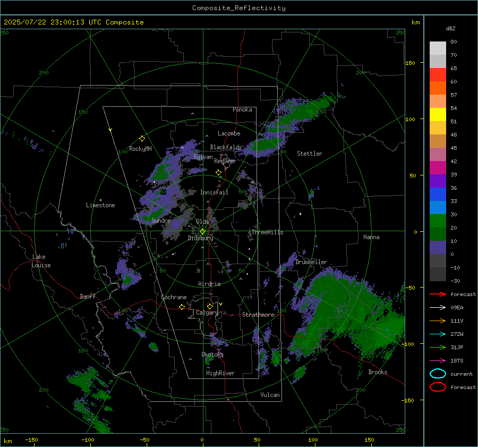This screenshot has height=447, width=478.
Task: Click the Cochrane town label
Action: tap(174, 297)
